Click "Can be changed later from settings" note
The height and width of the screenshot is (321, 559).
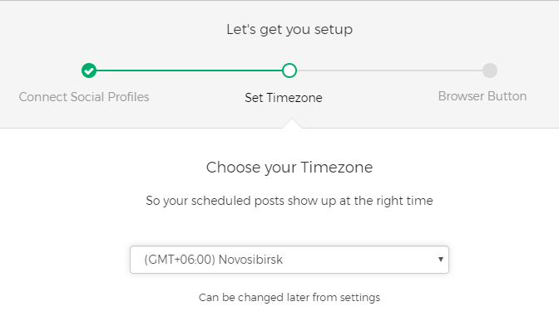[289, 297]
